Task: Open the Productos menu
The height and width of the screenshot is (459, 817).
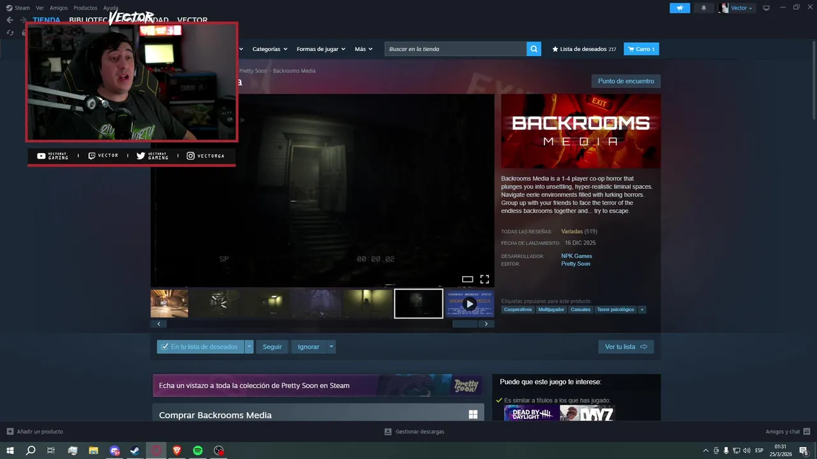Action: pos(86,8)
